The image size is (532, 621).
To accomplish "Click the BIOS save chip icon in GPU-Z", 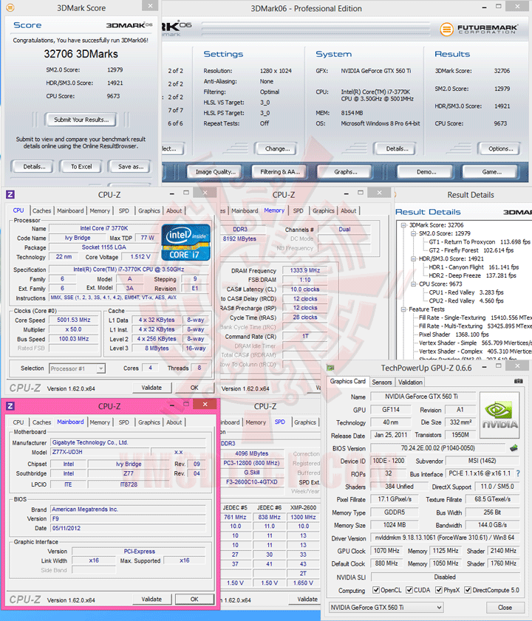I will coord(514,448).
